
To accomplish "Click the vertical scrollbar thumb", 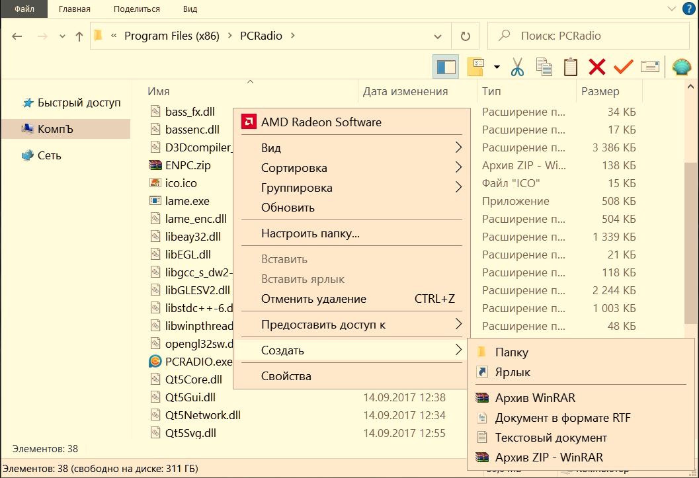I will click(690, 243).
